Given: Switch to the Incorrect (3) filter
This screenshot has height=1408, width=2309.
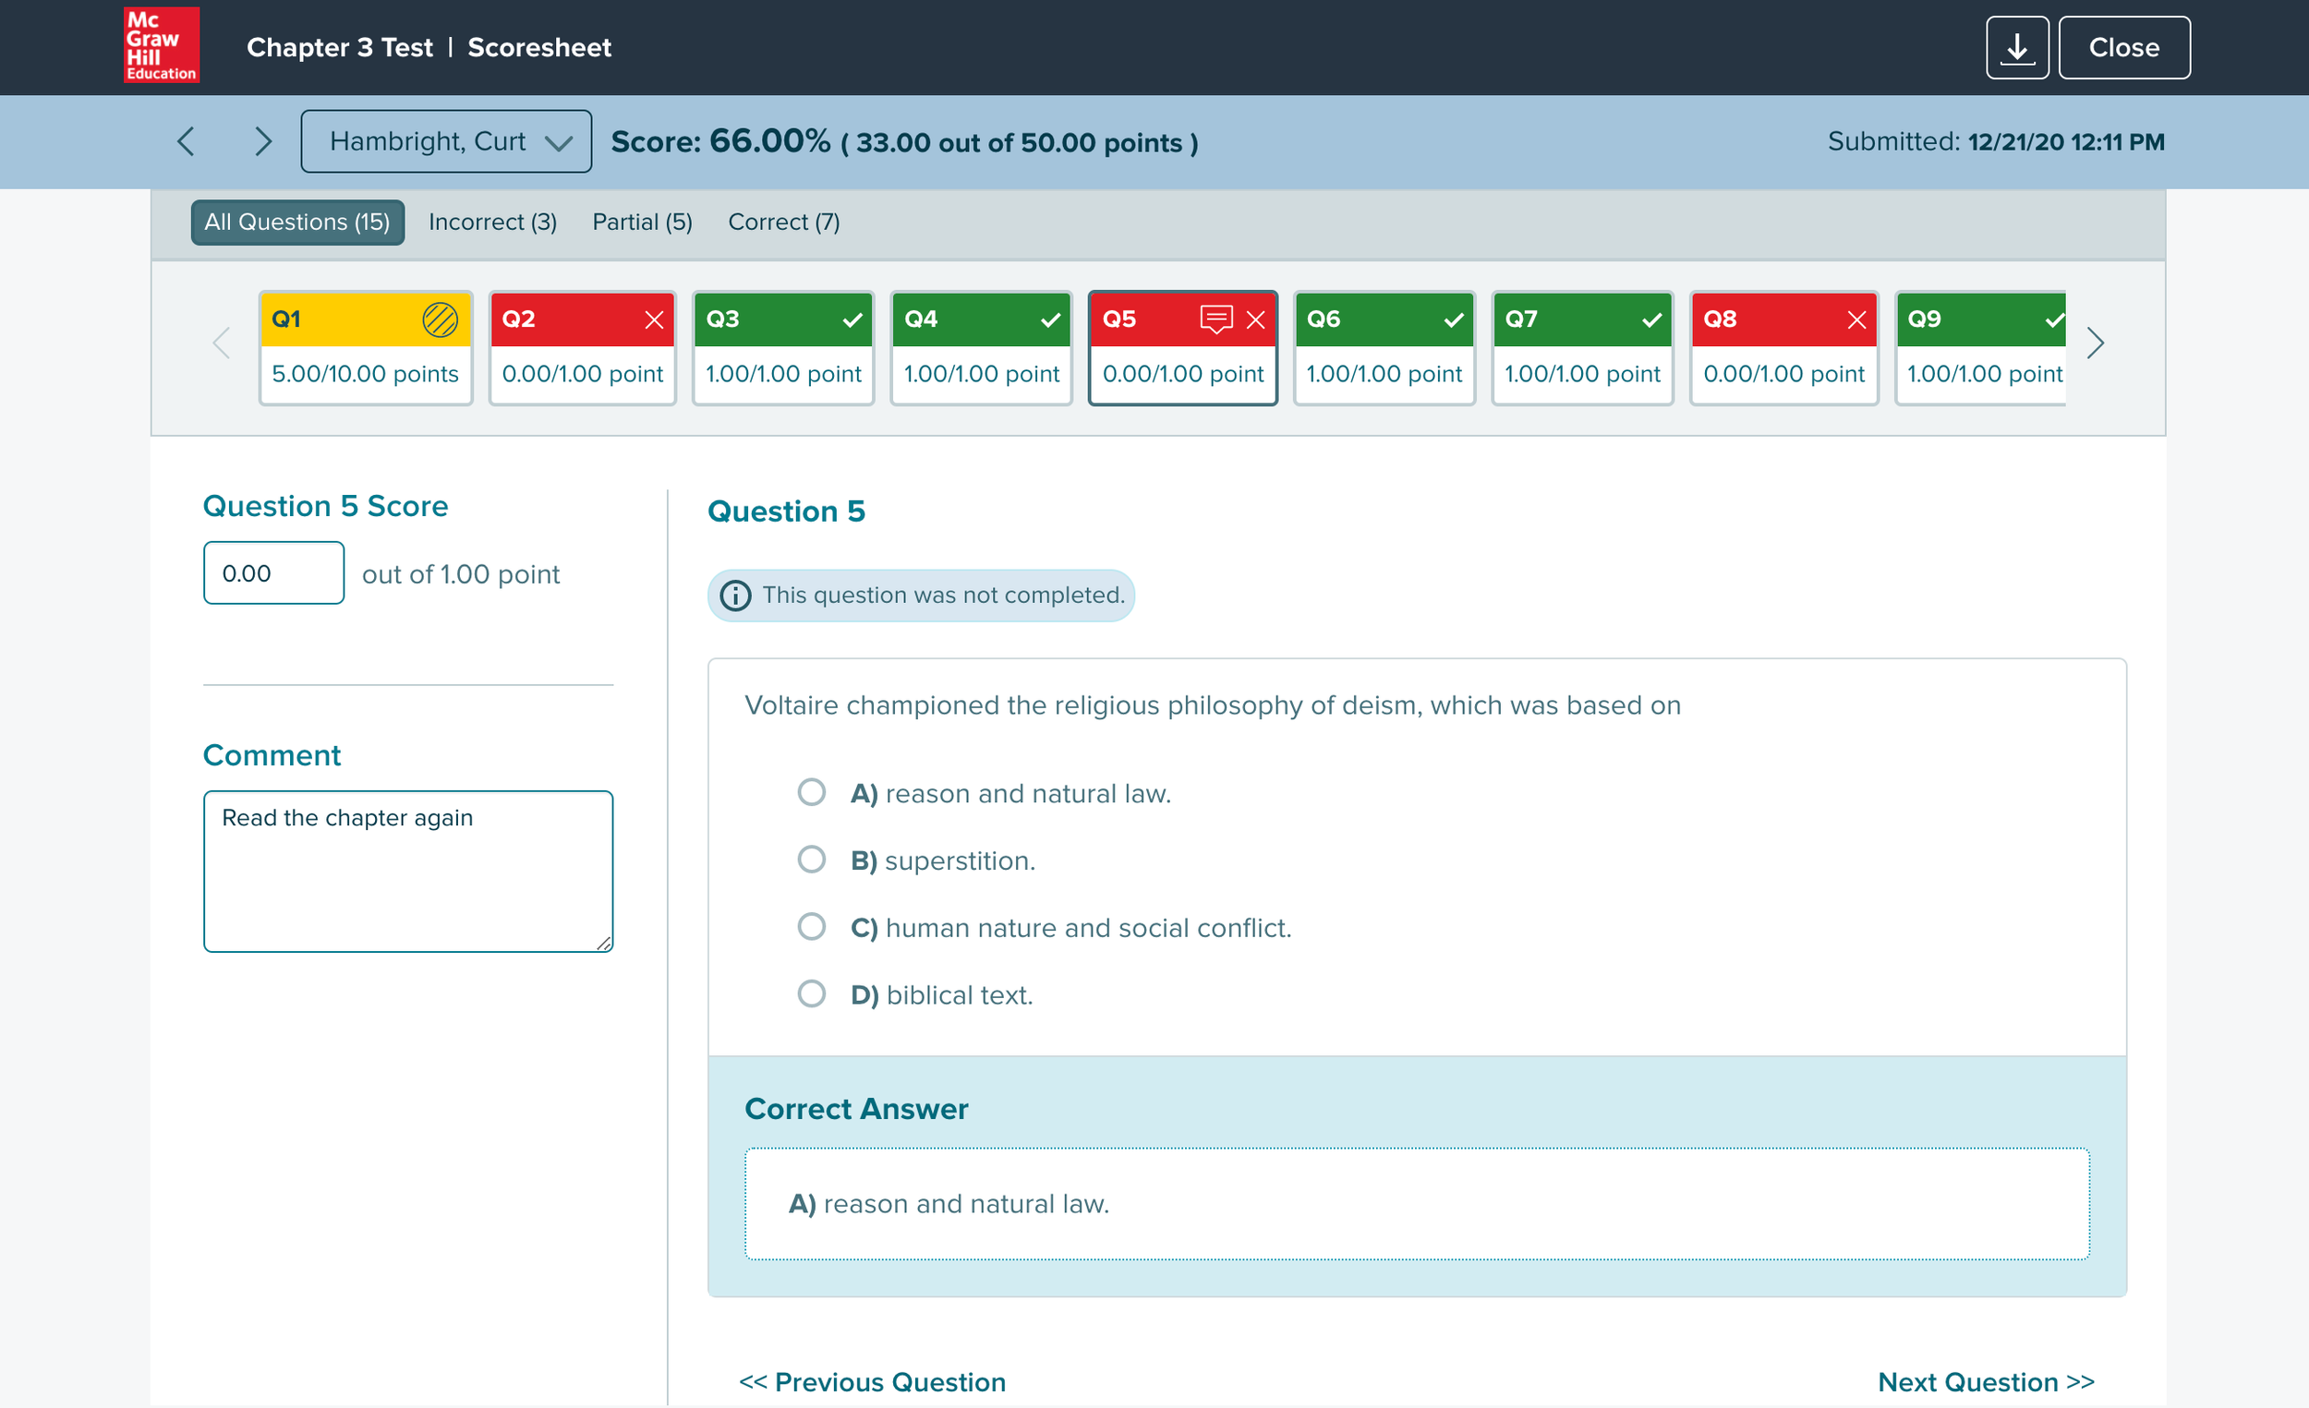Looking at the screenshot, I should [492, 222].
